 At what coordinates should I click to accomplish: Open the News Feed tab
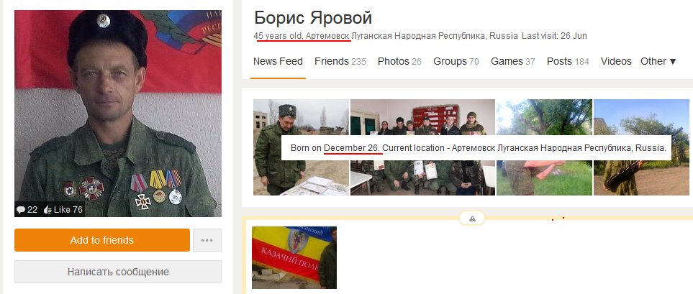(x=278, y=61)
